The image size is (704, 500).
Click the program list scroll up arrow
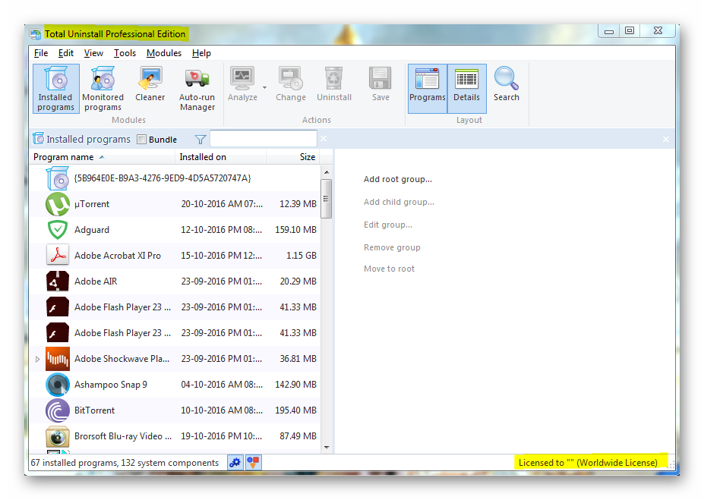coord(327,172)
